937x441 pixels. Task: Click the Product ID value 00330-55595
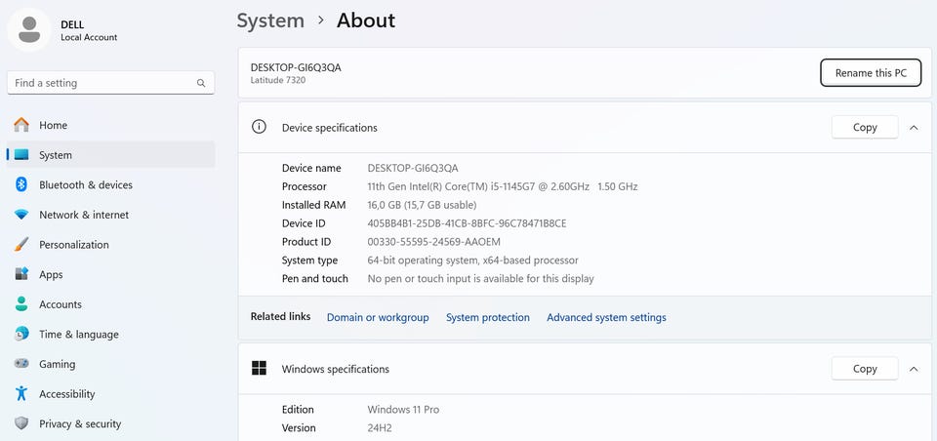(433, 242)
